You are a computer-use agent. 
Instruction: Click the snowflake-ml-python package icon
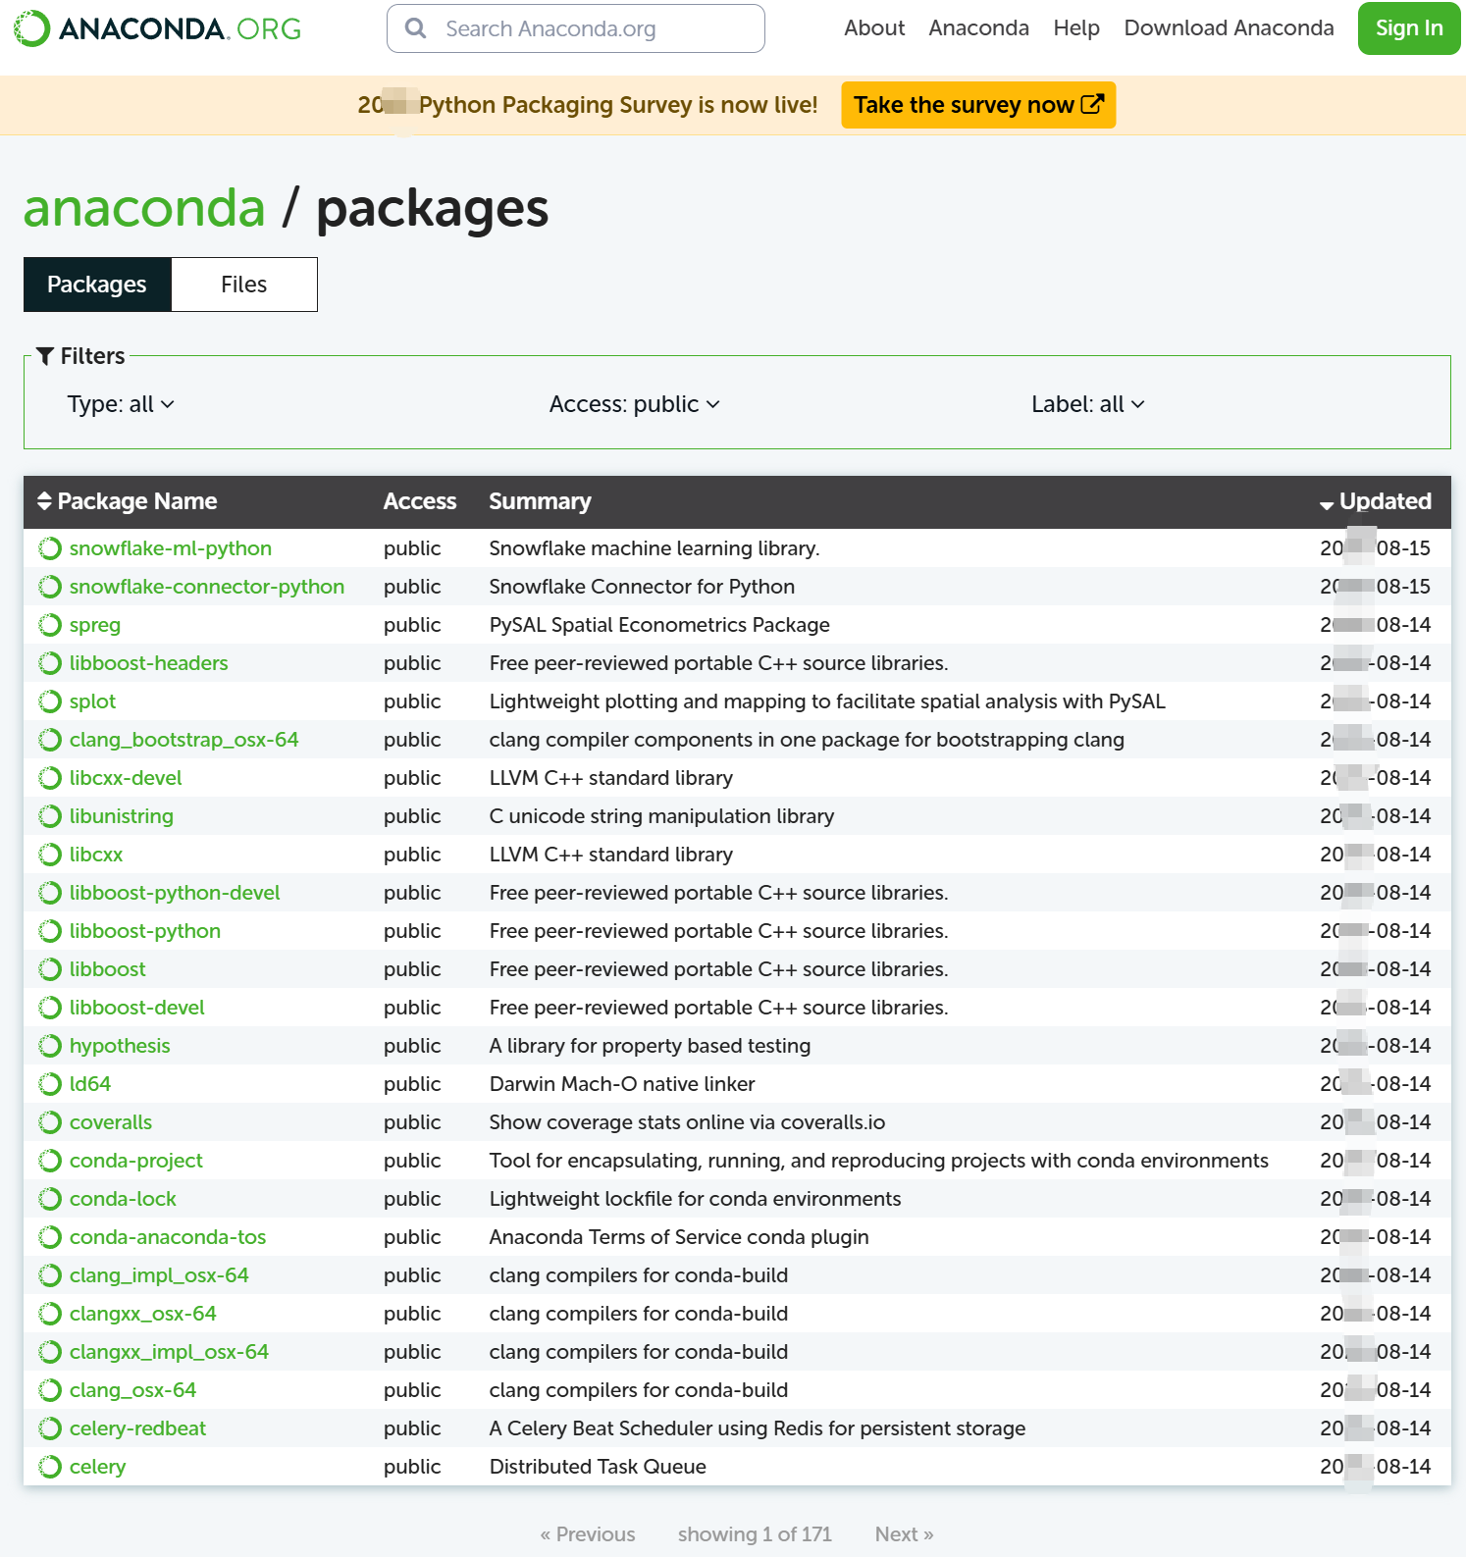point(50,548)
